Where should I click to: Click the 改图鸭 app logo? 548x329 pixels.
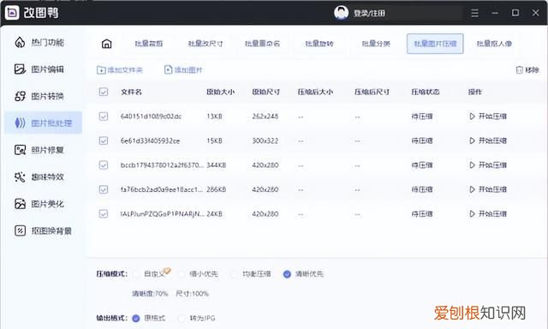tap(12, 13)
